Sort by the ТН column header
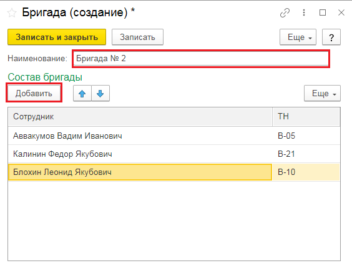352x268 pixels. (x=306, y=117)
